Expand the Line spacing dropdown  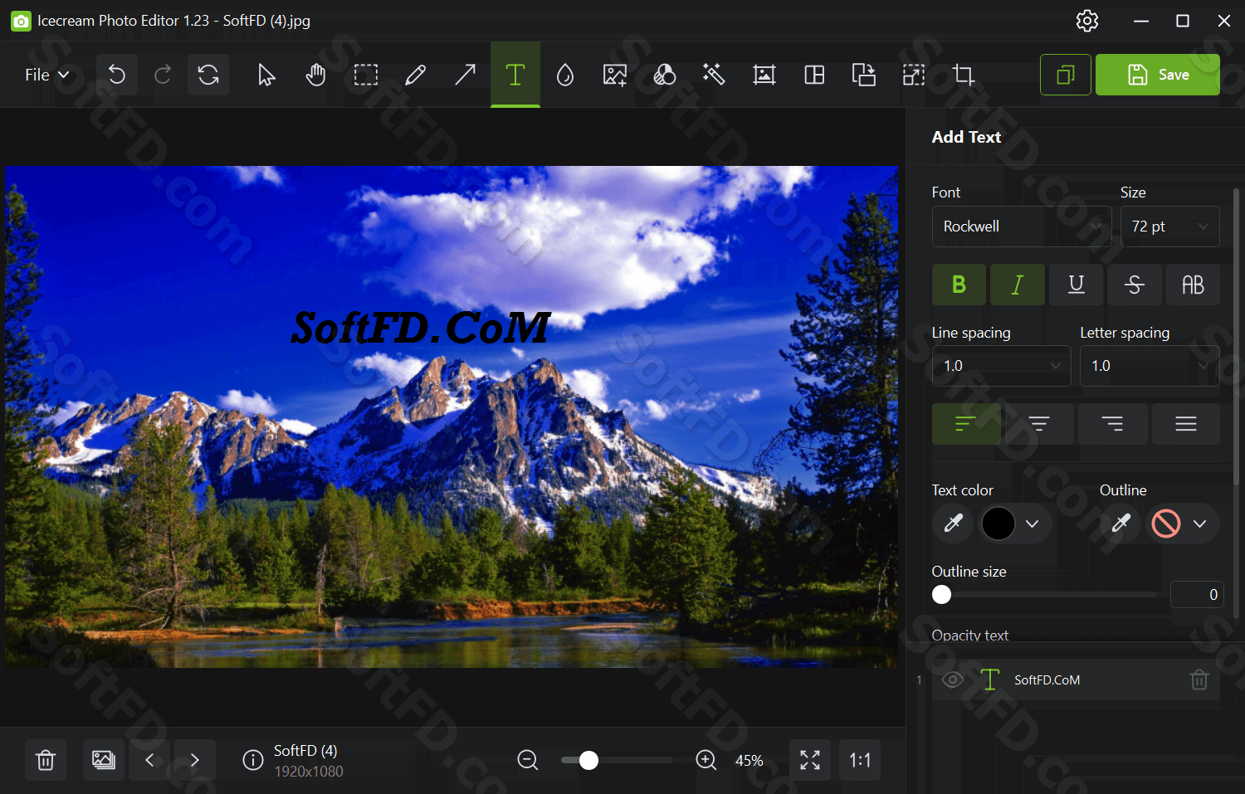click(x=1002, y=366)
